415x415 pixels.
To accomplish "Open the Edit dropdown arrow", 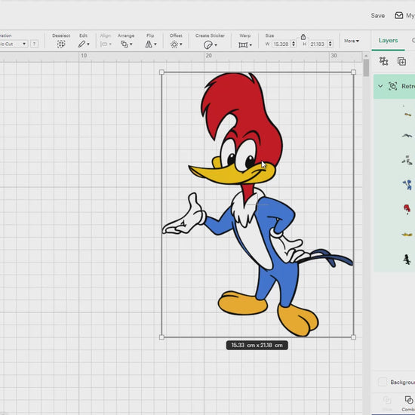I will pos(88,45).
